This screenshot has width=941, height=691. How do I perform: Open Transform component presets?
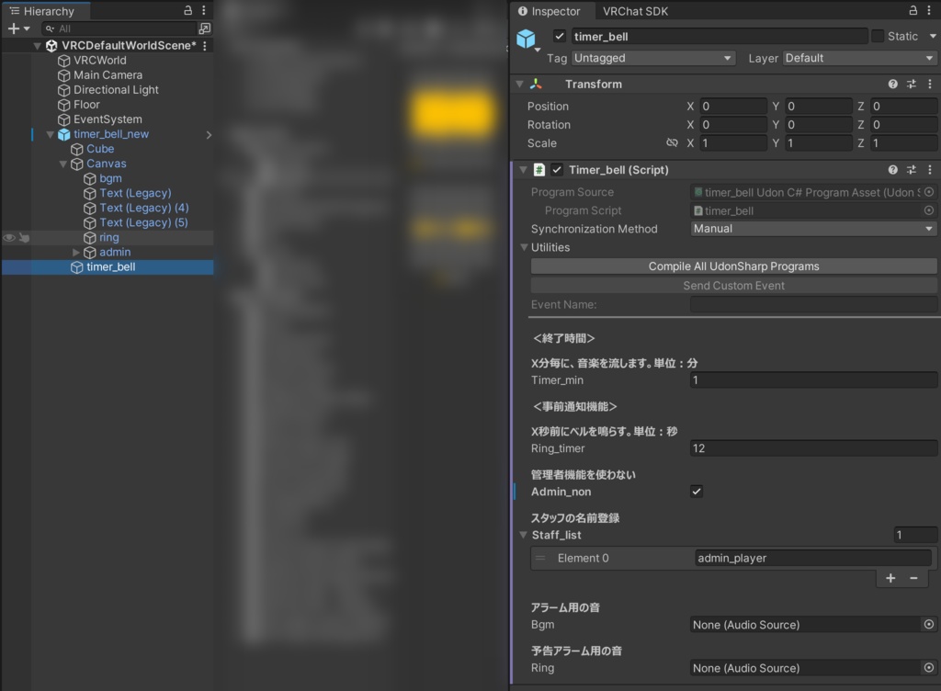(x=912, y=84)
